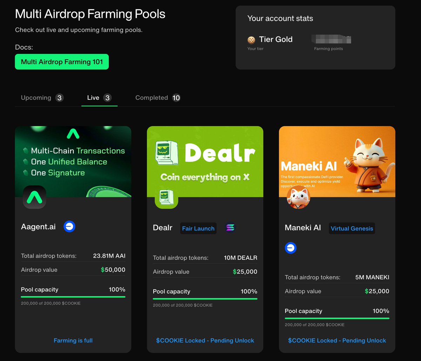Click the 5M MANEKI token amount
Viewport: 421px width, 361px height.
372,277
